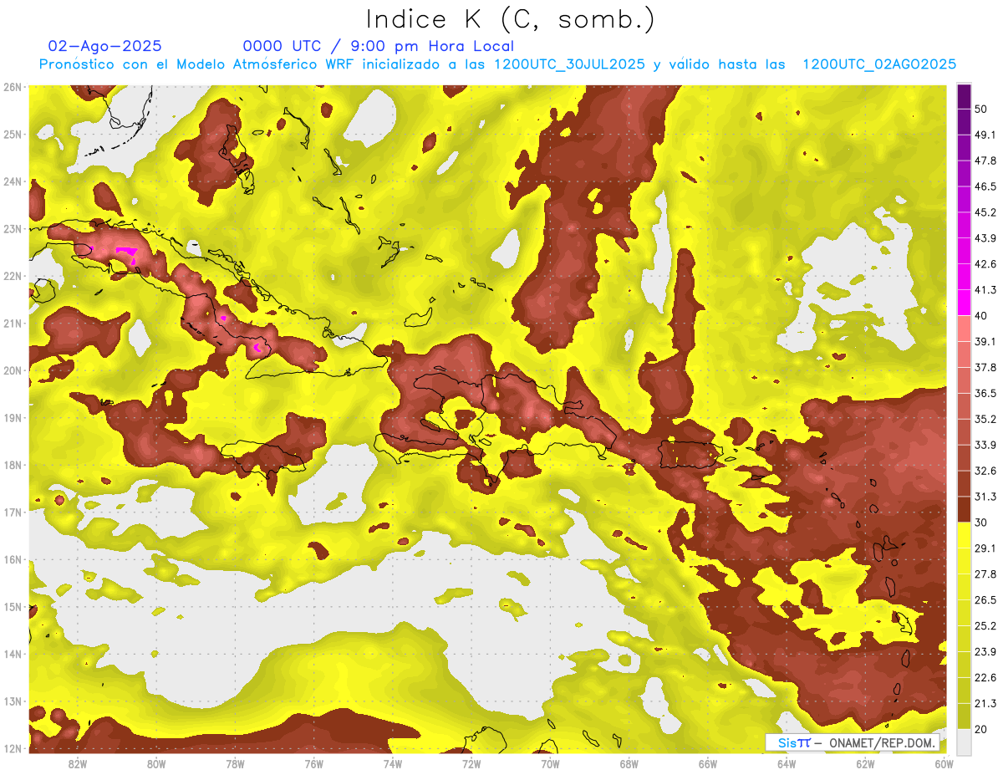Image resolution: width=1003 pixels, height=775 pixels.
Task: Click the colorbar value "31.3"
Action: coord(985,497)
